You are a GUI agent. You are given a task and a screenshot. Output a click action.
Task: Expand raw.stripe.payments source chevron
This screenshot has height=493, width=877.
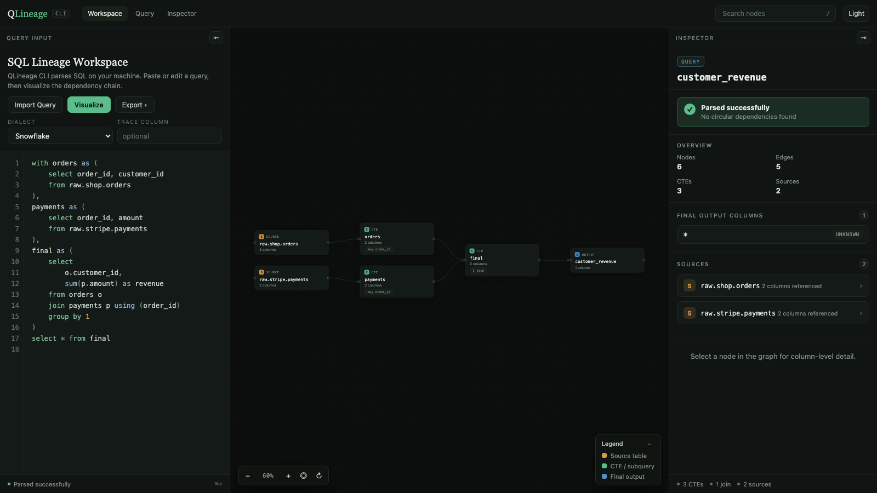click(x=861, y=313)
